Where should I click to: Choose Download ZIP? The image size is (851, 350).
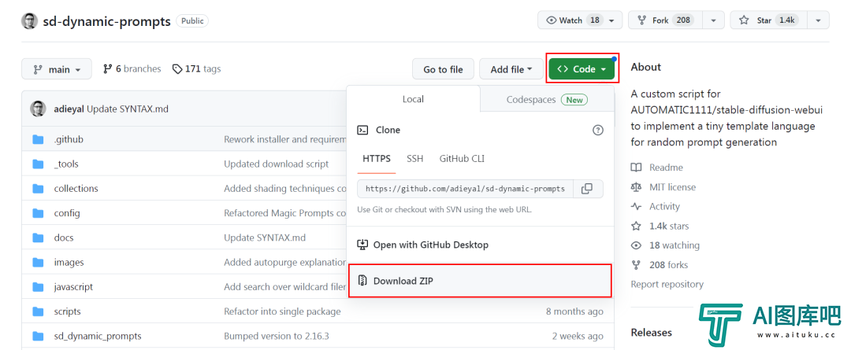click(x=481, y=281)
